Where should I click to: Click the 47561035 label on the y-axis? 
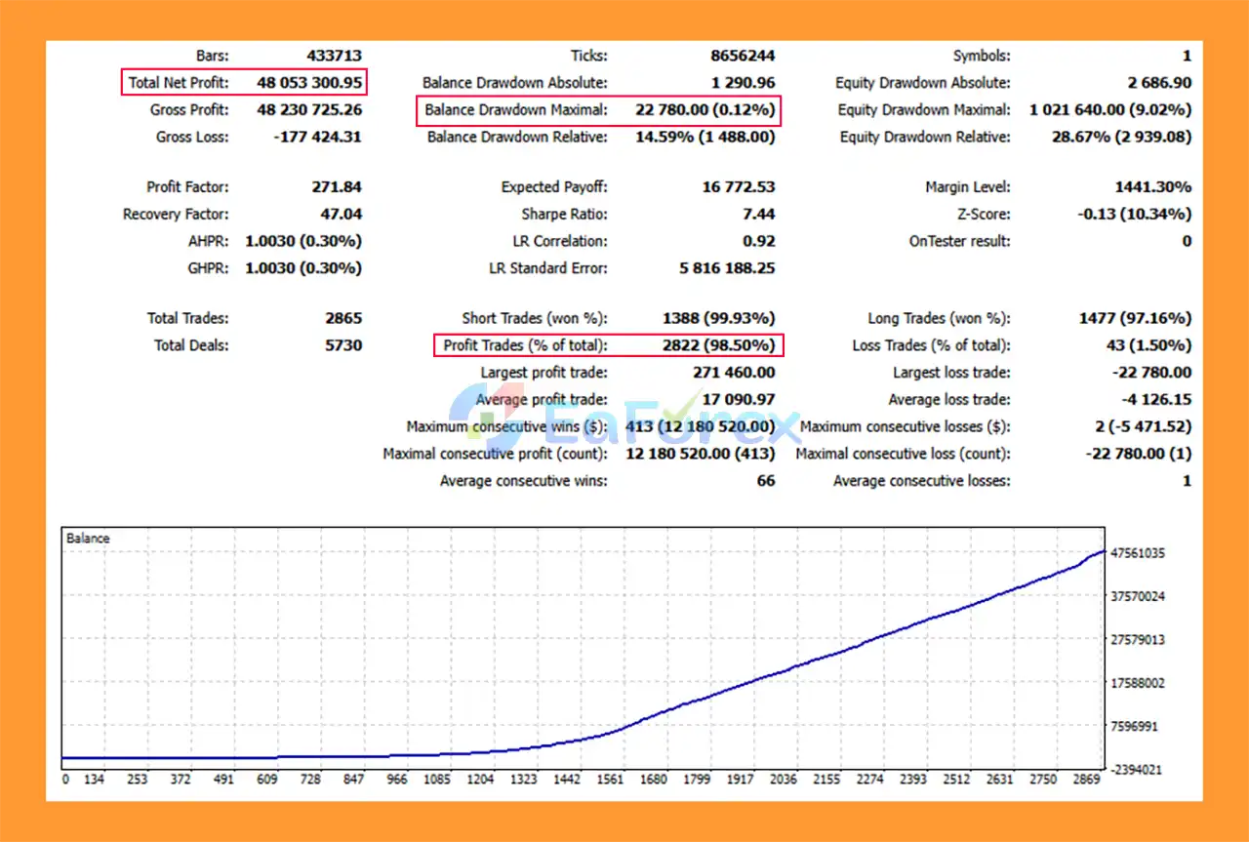(1137, 553)
